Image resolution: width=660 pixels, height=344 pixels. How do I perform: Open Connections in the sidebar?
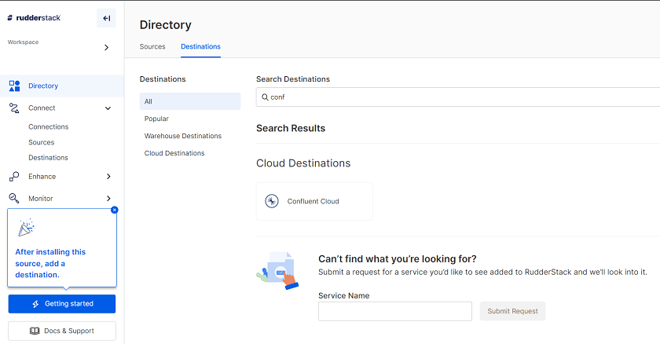coord(49,126)
